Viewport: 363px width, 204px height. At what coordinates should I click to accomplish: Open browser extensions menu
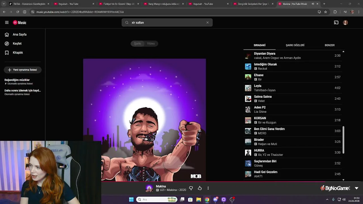pyautogui.click(x=335, y=12)
